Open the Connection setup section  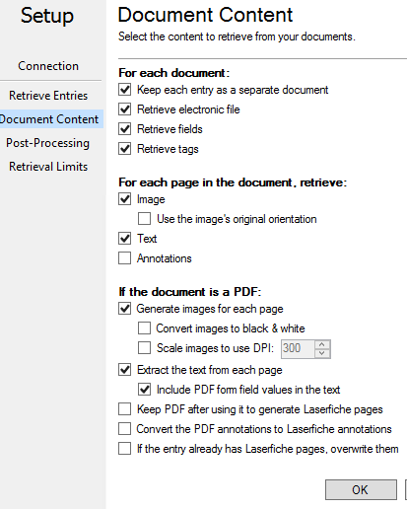[48, 66]
